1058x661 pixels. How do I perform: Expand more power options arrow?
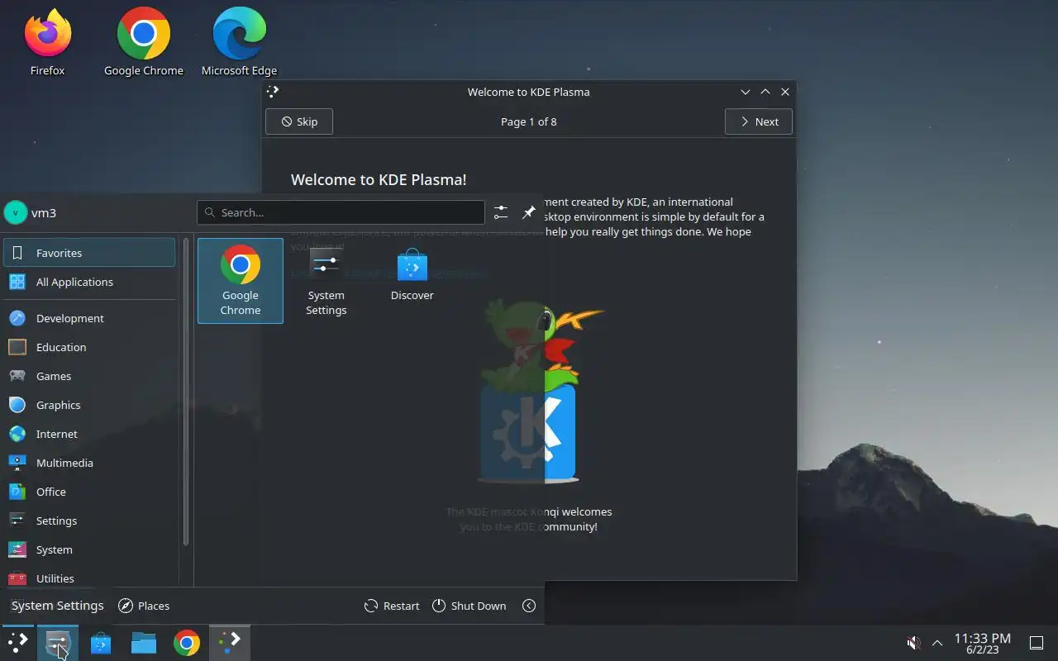pos(529,606)
